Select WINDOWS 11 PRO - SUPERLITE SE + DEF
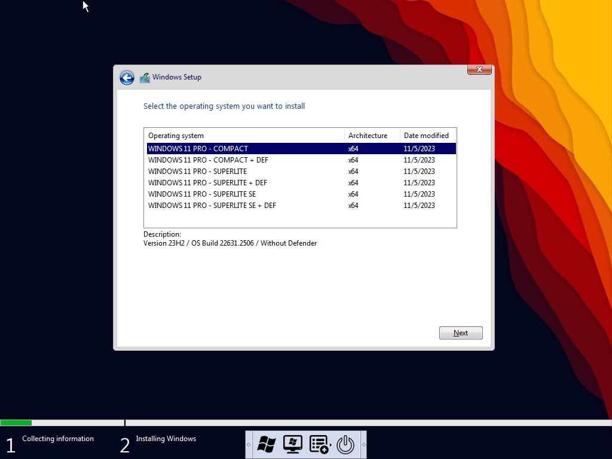This screenshot has width=612, height=459. (x=301, y=206)
